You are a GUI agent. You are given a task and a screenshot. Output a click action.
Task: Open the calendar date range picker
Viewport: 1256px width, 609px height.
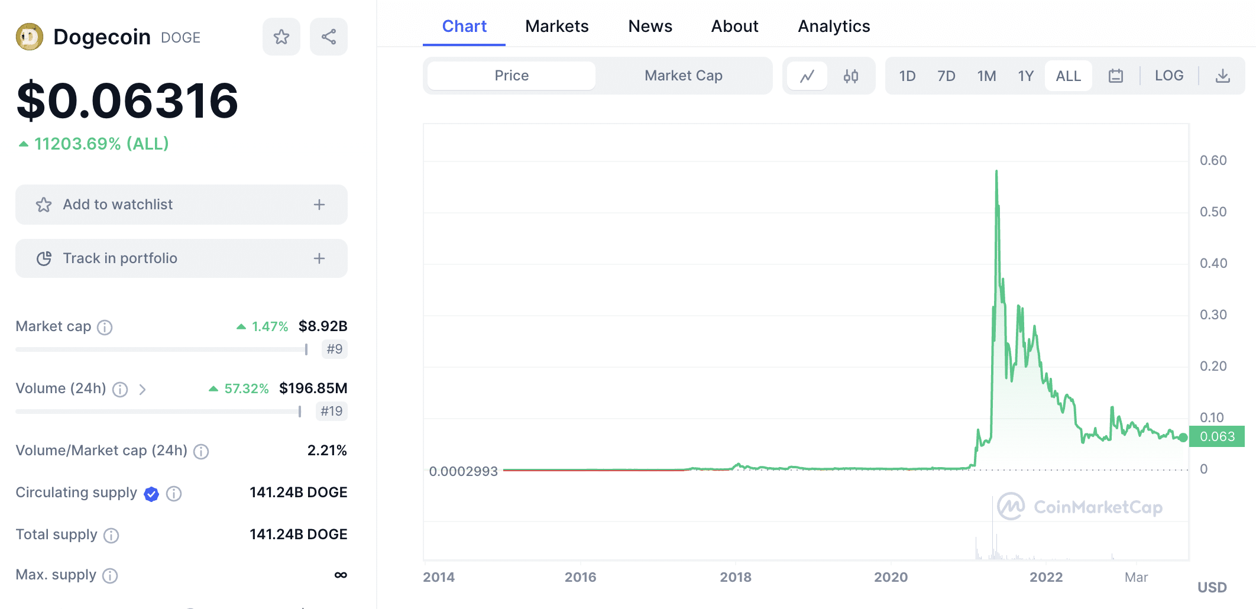(x=1116, y=76)
